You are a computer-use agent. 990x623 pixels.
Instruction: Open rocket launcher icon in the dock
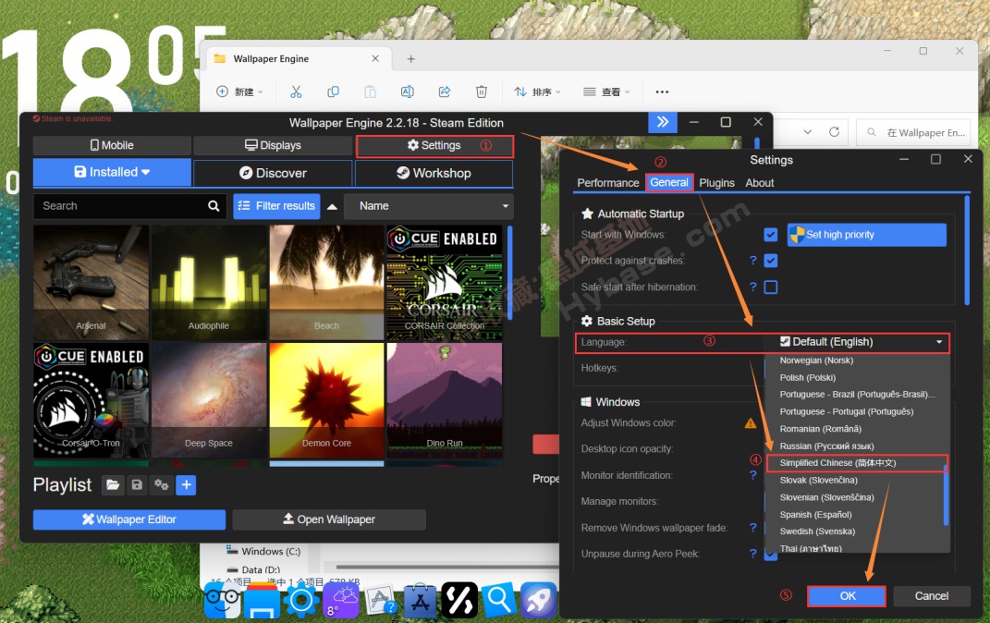538,600
